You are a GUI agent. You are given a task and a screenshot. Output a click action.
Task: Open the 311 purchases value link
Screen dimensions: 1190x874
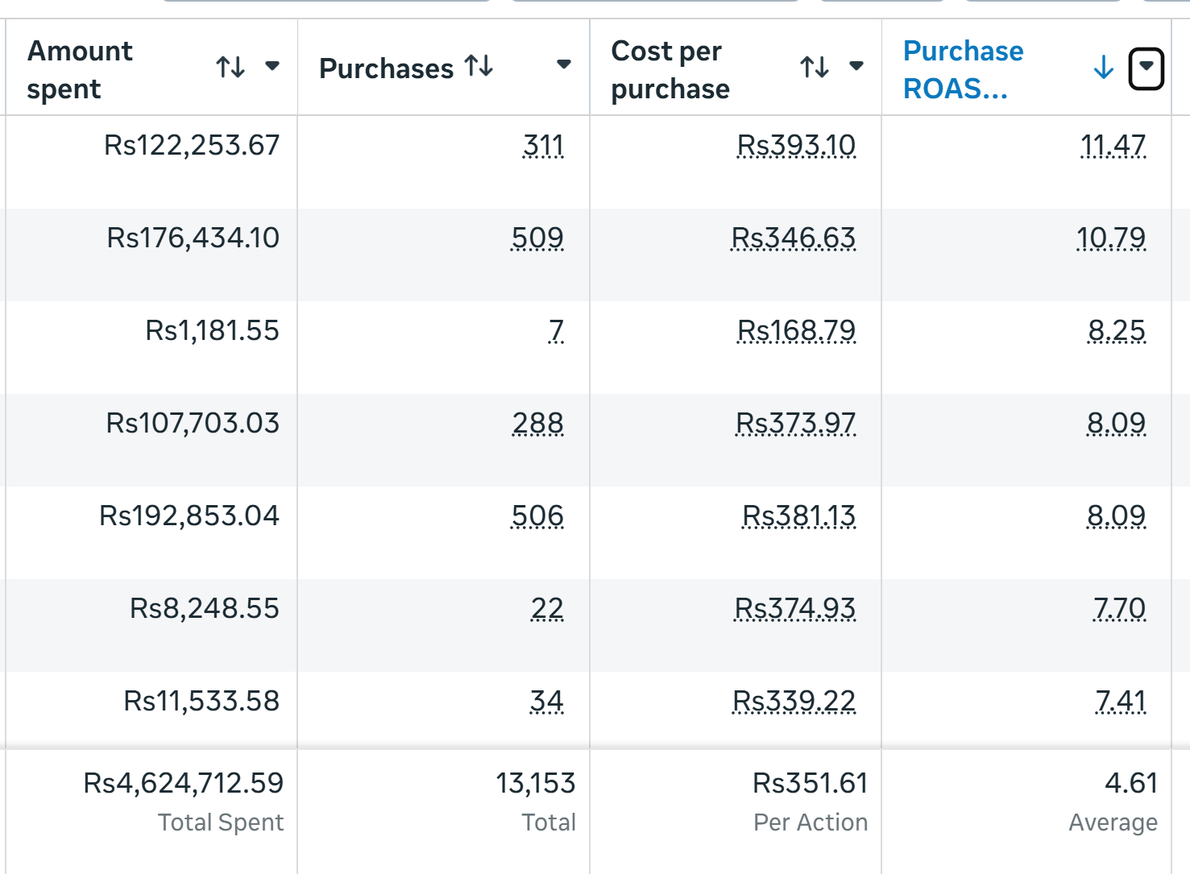pyautogui.click(x=543, y=146)
